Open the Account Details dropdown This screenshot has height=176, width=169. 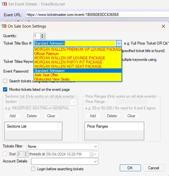65,161
